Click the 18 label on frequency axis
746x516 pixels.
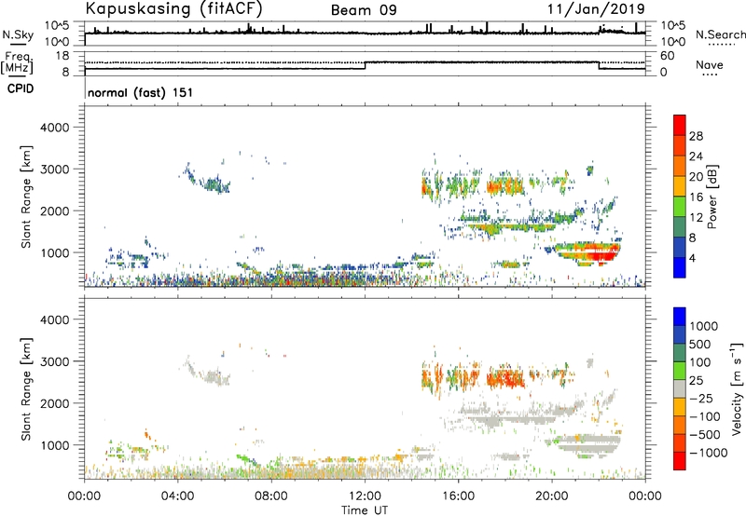coord(62,56)
